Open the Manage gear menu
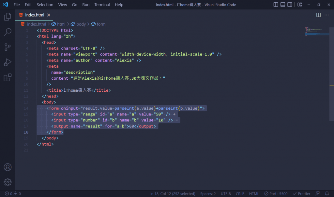 point(8,182)
